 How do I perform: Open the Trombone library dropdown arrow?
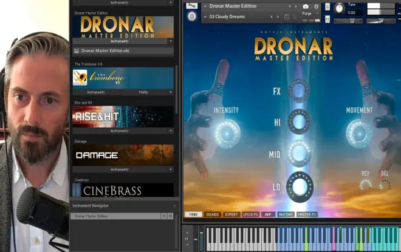coord(171,92)
